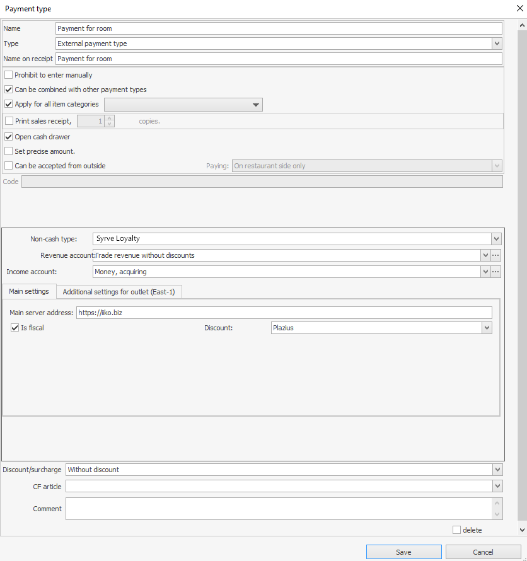Check the delete checkbox
This screenshot has width=527, height=561.
(456, 530)
